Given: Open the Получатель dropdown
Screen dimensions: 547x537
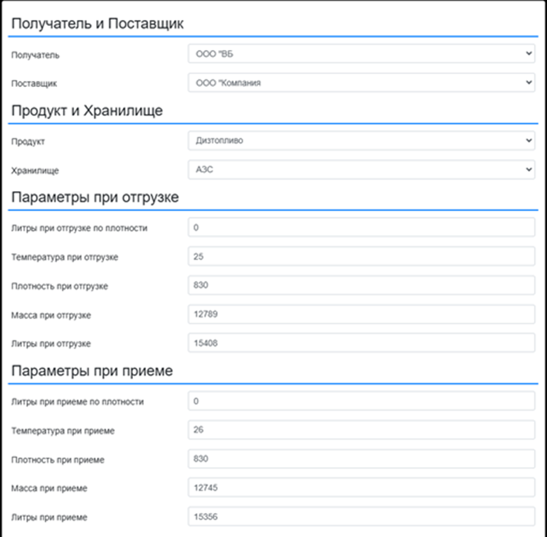Looking at the screenshot, I should tap(361, 53).
